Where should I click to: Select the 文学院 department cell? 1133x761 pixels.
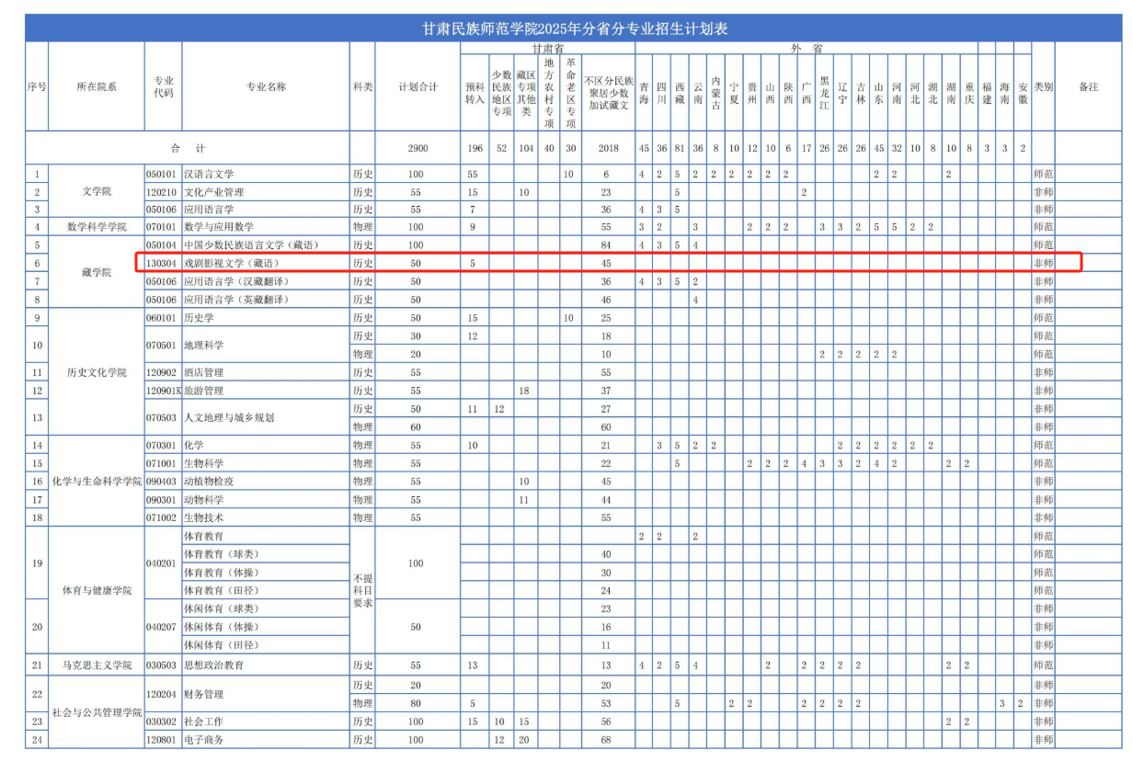pos(96,191)
